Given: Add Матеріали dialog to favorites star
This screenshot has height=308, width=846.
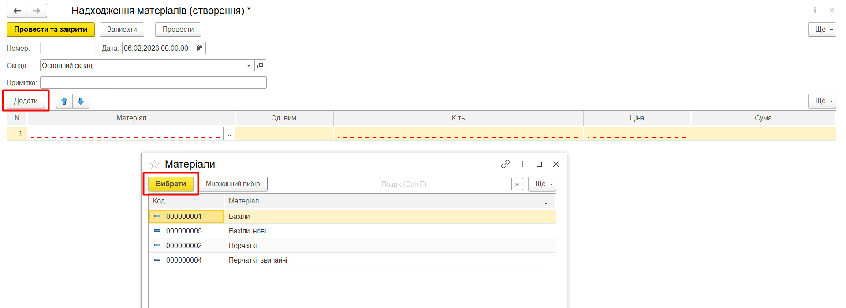Looking at the screenshot, I should (154, 165).
